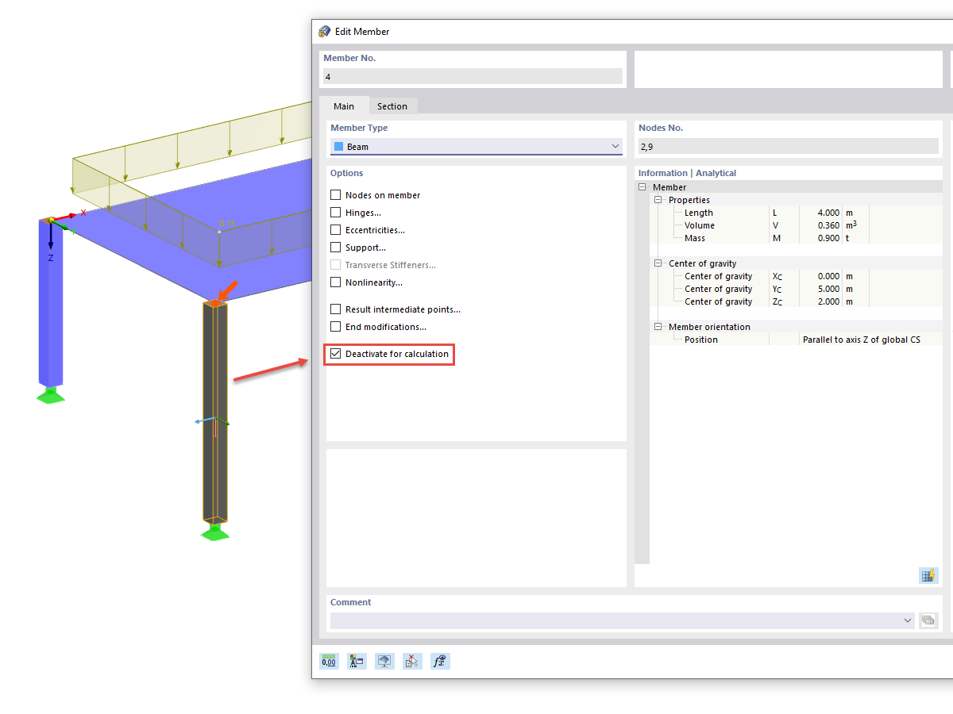Select the Center of gravity Xc row
The height and width of the screenshot is (714, 953).
796,276
